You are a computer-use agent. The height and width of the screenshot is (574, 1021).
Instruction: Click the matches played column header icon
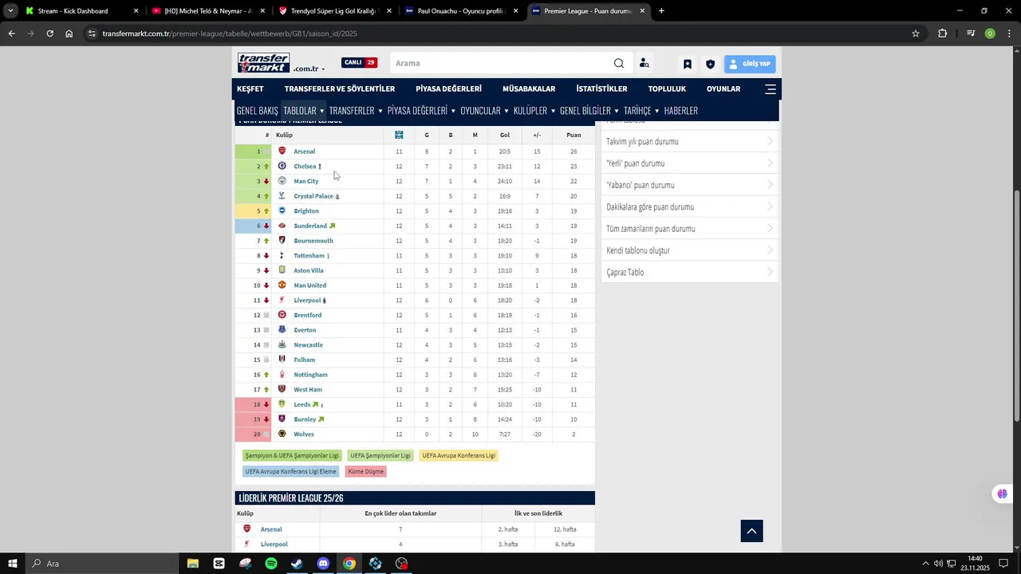(399, 135)
